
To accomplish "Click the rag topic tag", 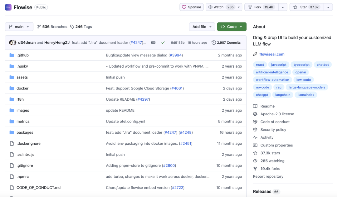I will pyautogui.click(x=279, y=87).
